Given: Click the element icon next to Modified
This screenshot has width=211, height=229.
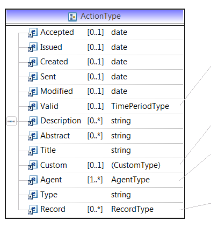Looking at the screenshot, I should 33,91.
